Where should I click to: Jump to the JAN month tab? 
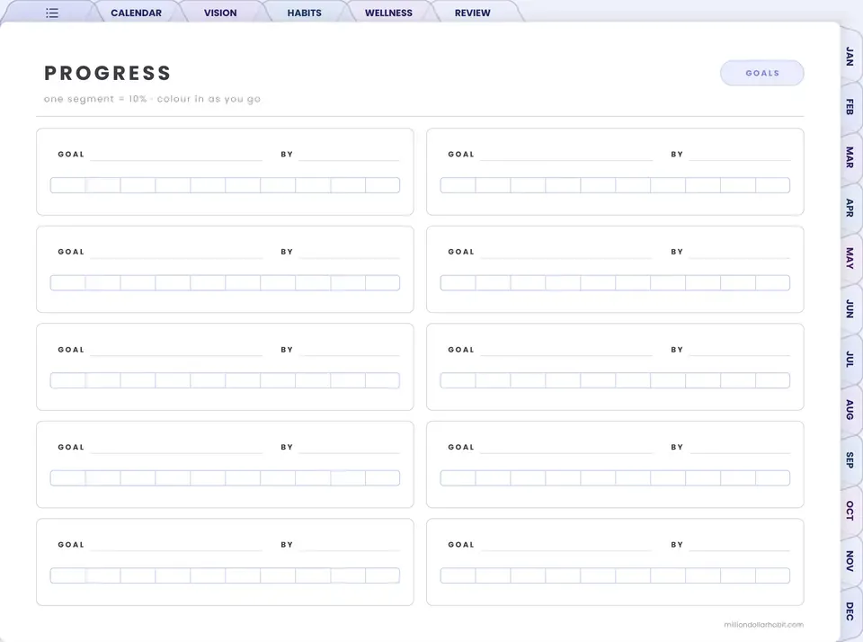tap(850, 56)
